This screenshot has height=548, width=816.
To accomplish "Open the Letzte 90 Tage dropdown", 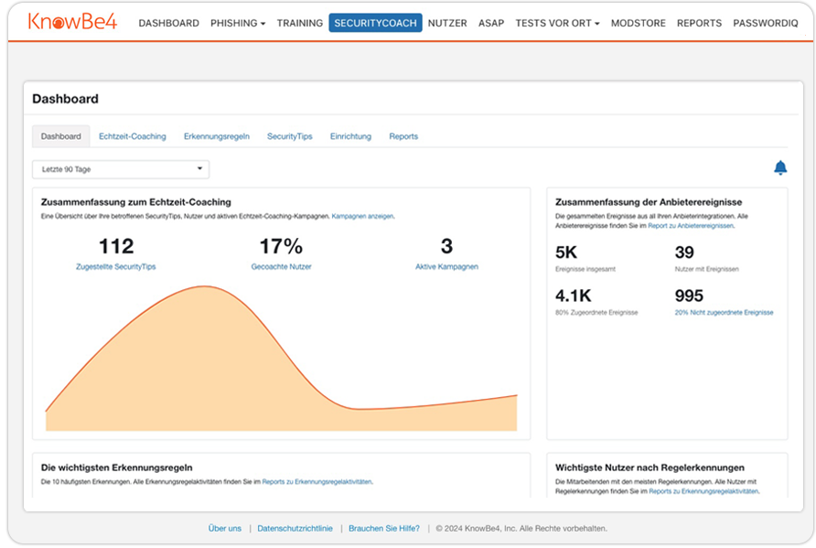I will [122, 169].
